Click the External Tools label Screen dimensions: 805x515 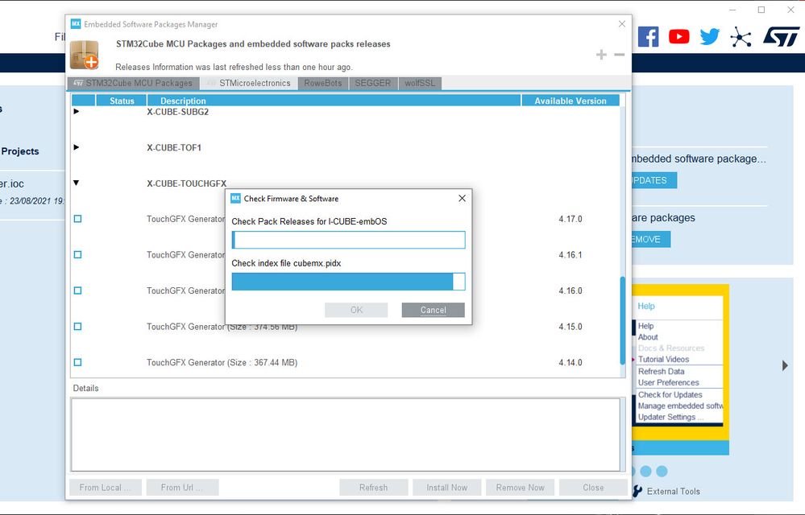(673, 491)
